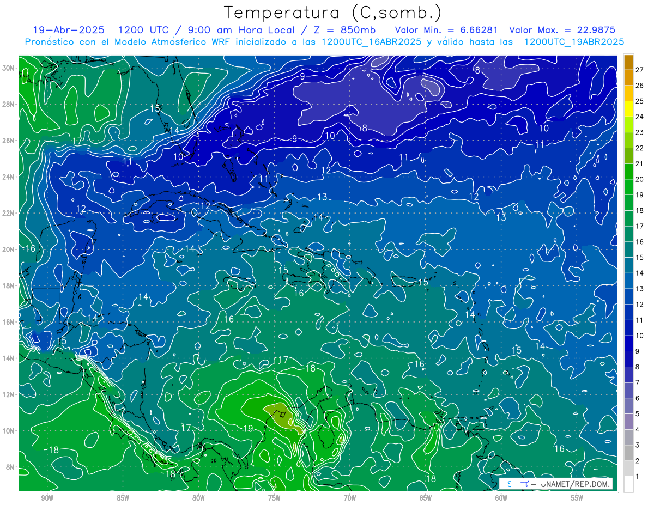Viewport: 654px width, 505px height.
Task: Click the "75W" longitude axis label
Action: pyautogui.click(x=274, y=497)
